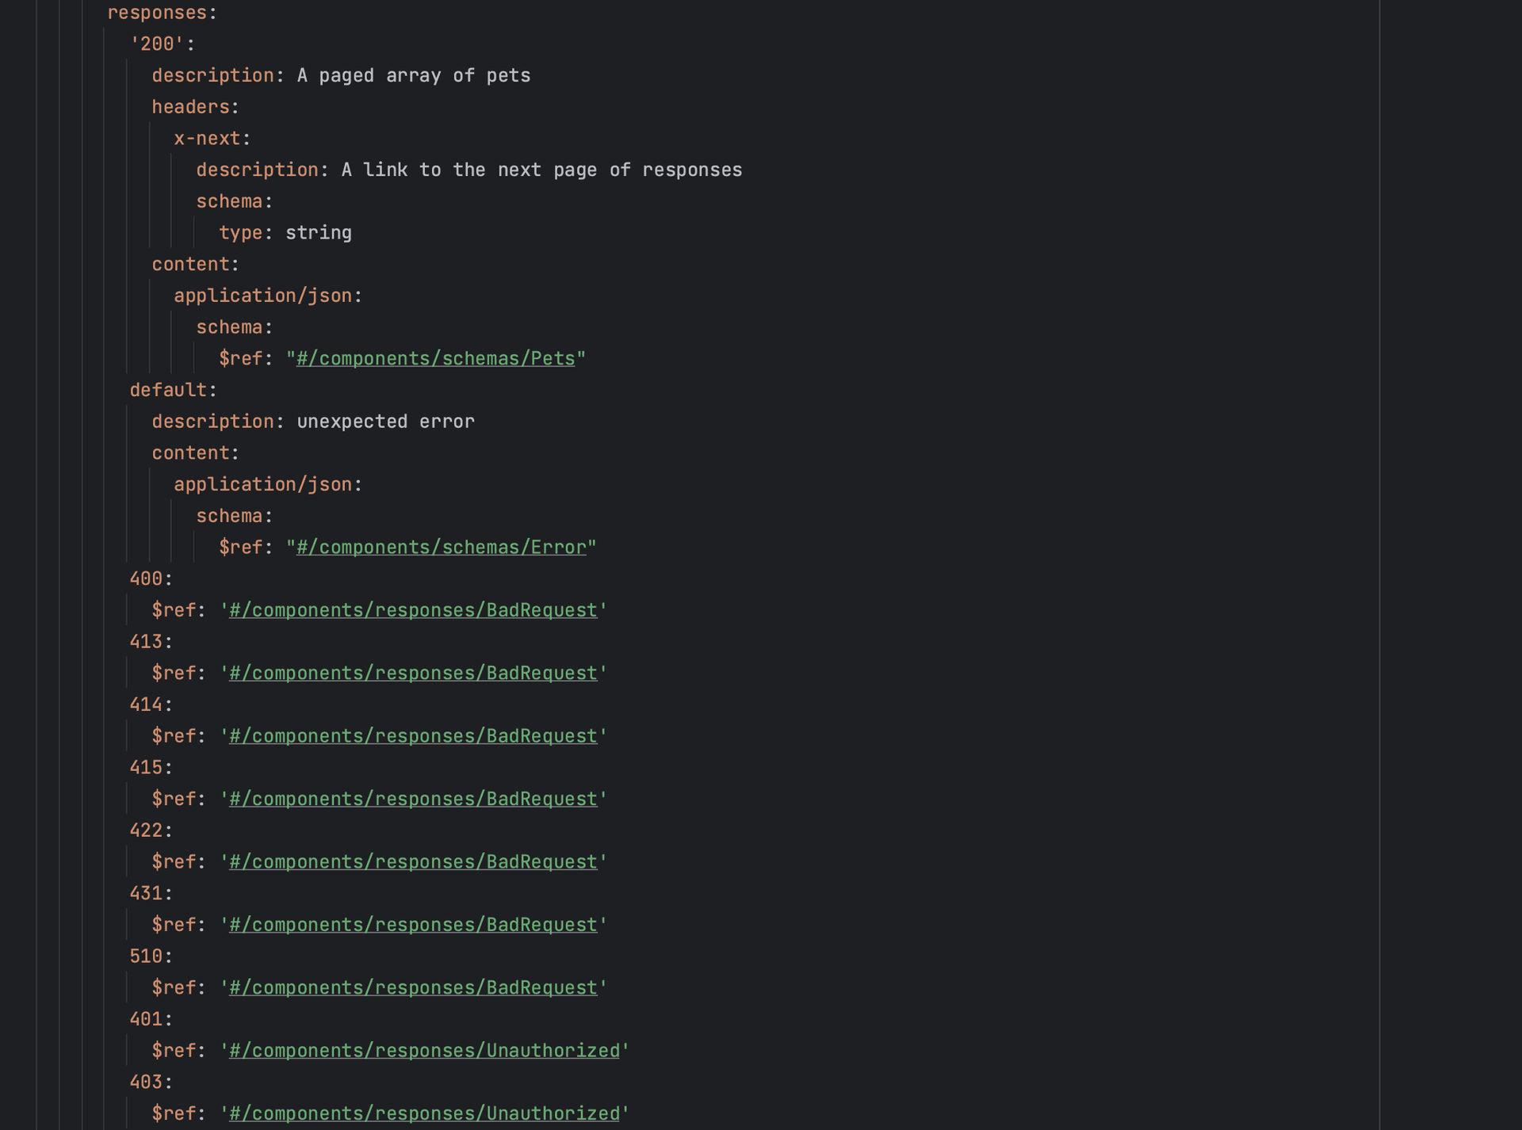Screen dimensions: 1522x1130
Task: Click the 'headers' key
Action: pos(190,107)
